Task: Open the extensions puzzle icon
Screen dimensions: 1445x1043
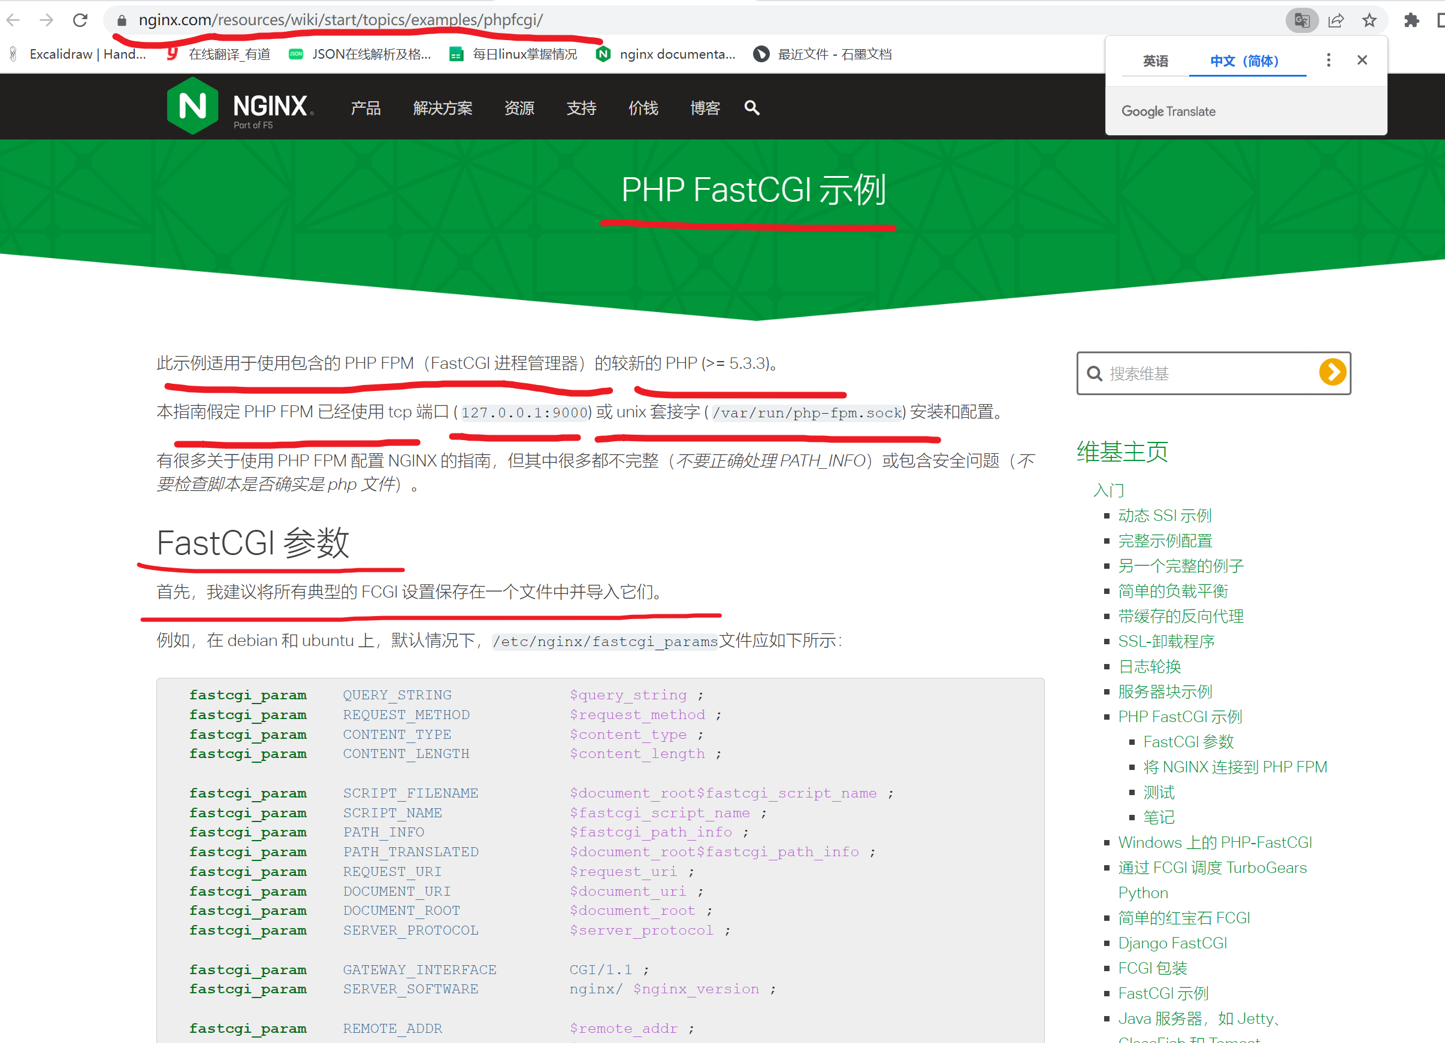Action: [1411, 20]
